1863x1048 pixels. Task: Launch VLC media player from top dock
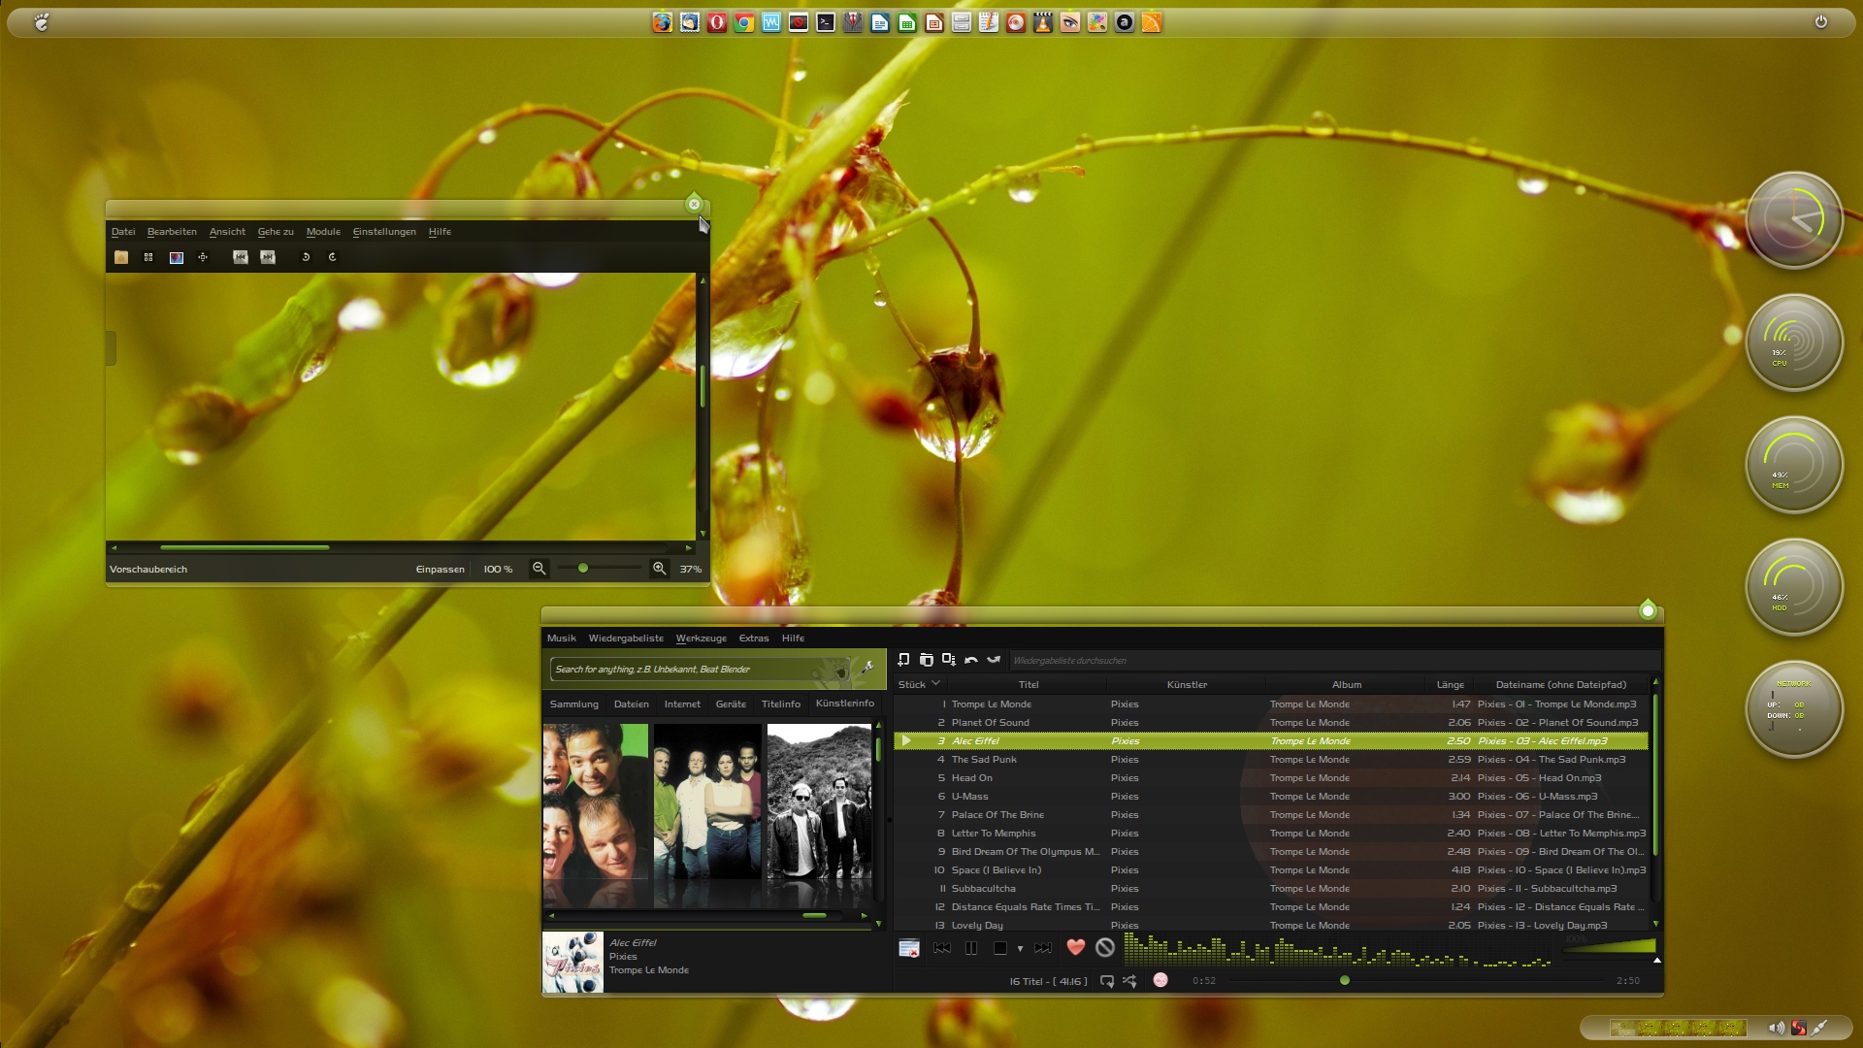[x=1043, y=22]
